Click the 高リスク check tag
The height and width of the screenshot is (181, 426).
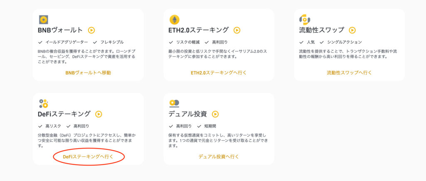50,126
